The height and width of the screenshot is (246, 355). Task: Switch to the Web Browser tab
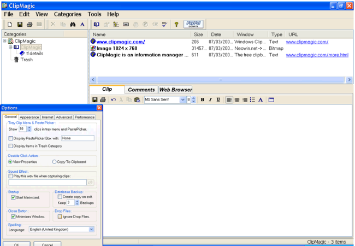click(x=175, y=90)
